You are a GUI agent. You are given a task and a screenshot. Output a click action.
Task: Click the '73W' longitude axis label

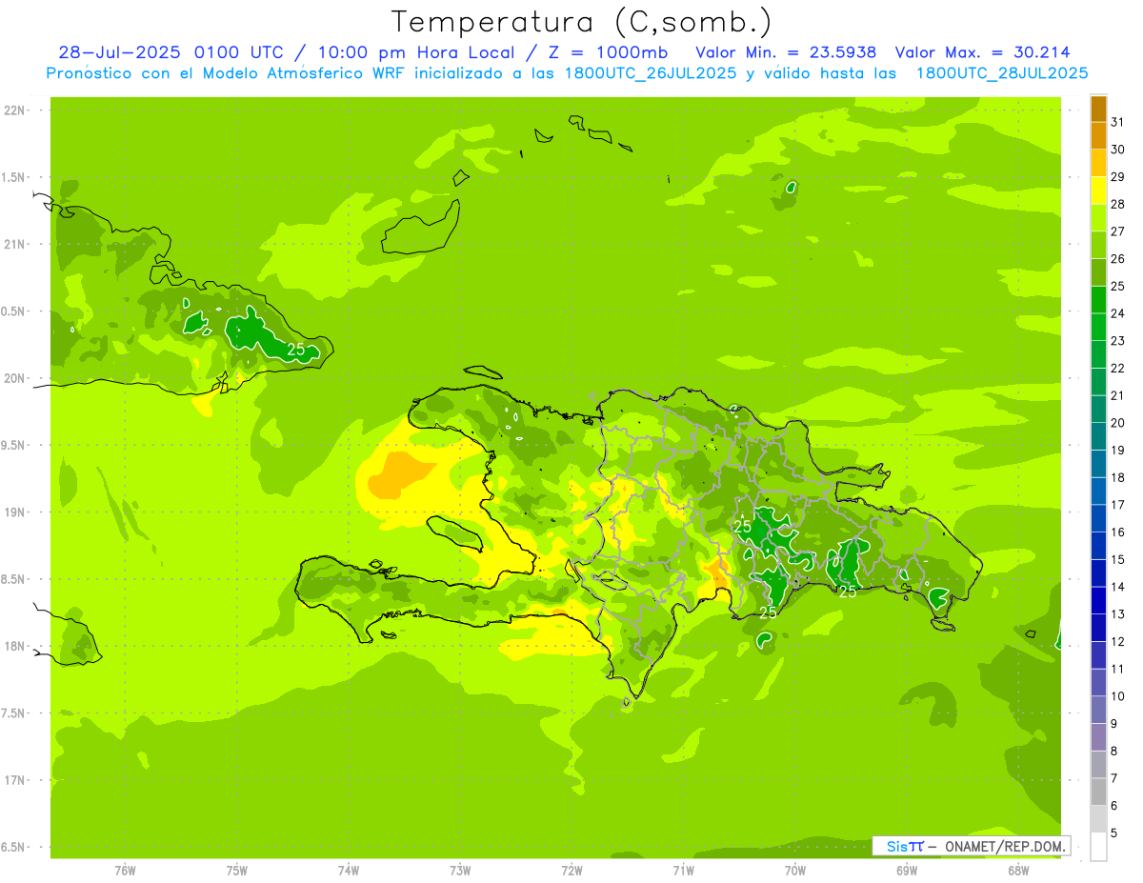point(460,871)
